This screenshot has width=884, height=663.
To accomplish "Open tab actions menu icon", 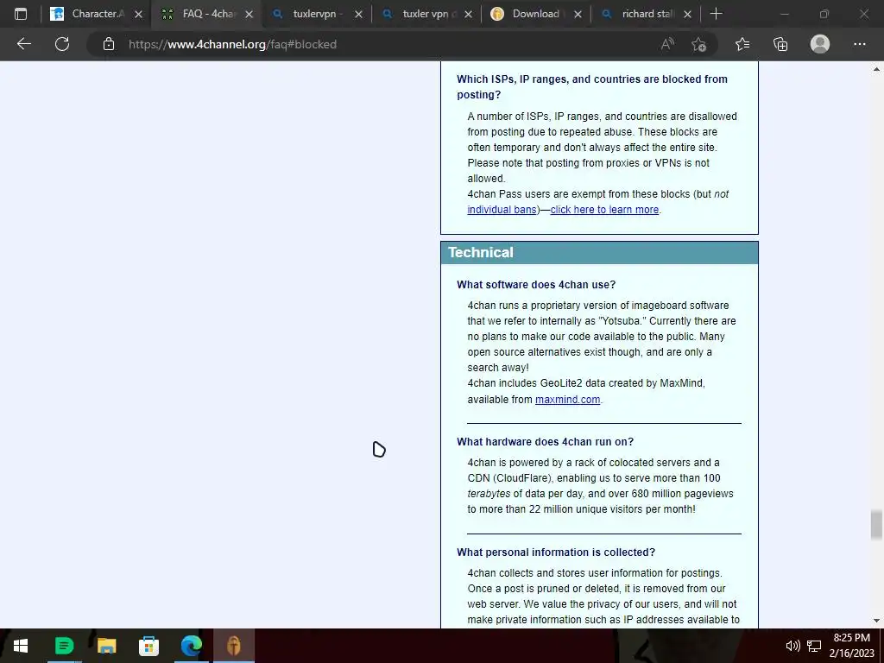I will pyautogui.click(x=21, y=14).
